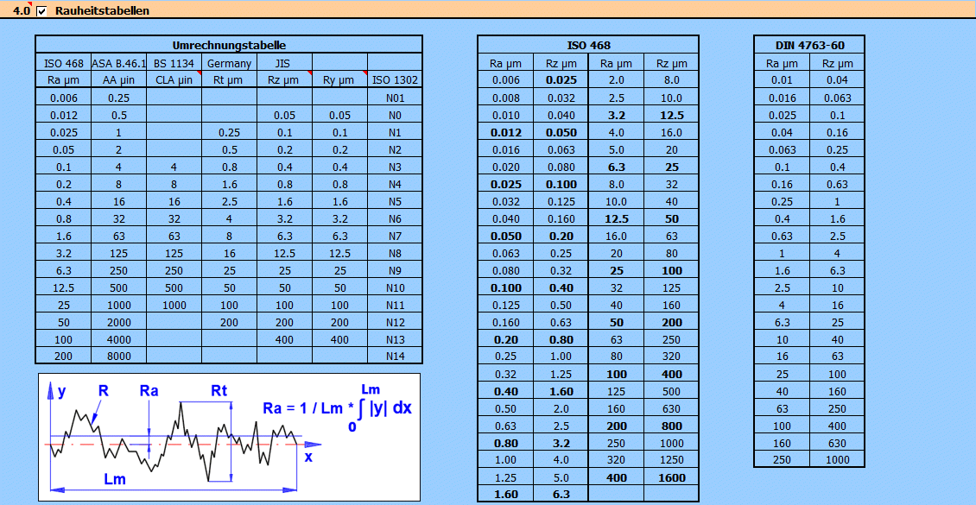
Task: Click the DIN 4763-60 table header
Action: click(x=809, y=45)
